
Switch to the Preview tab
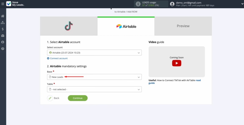click(183, 26)
